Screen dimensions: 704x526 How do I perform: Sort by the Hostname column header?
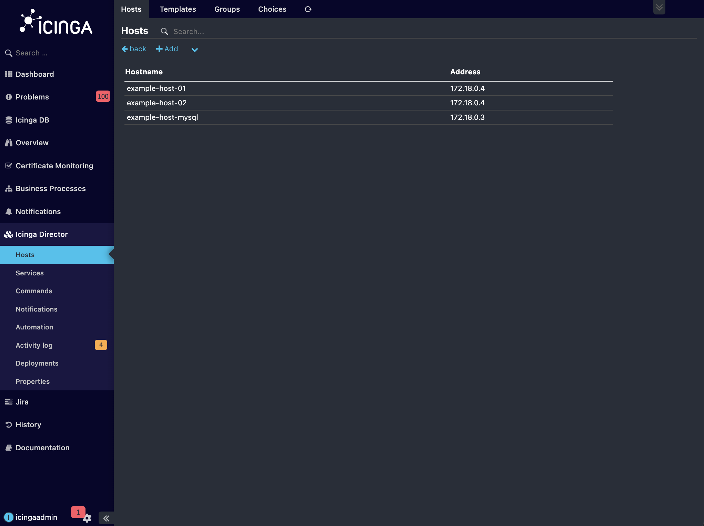tap(144, 72)
